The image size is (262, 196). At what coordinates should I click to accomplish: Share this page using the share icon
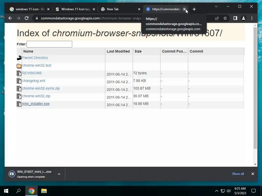pyautogui.click(x=217, y=18)
